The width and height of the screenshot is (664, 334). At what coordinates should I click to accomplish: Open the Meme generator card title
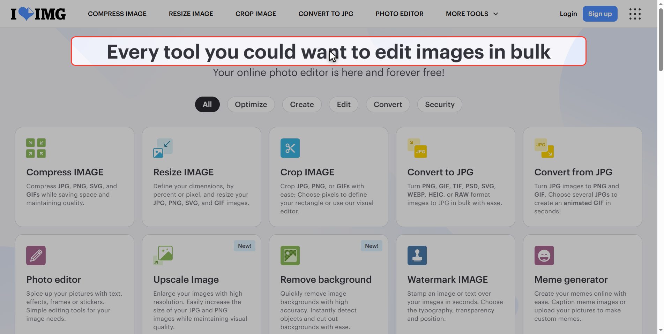(x=571, y=280)
